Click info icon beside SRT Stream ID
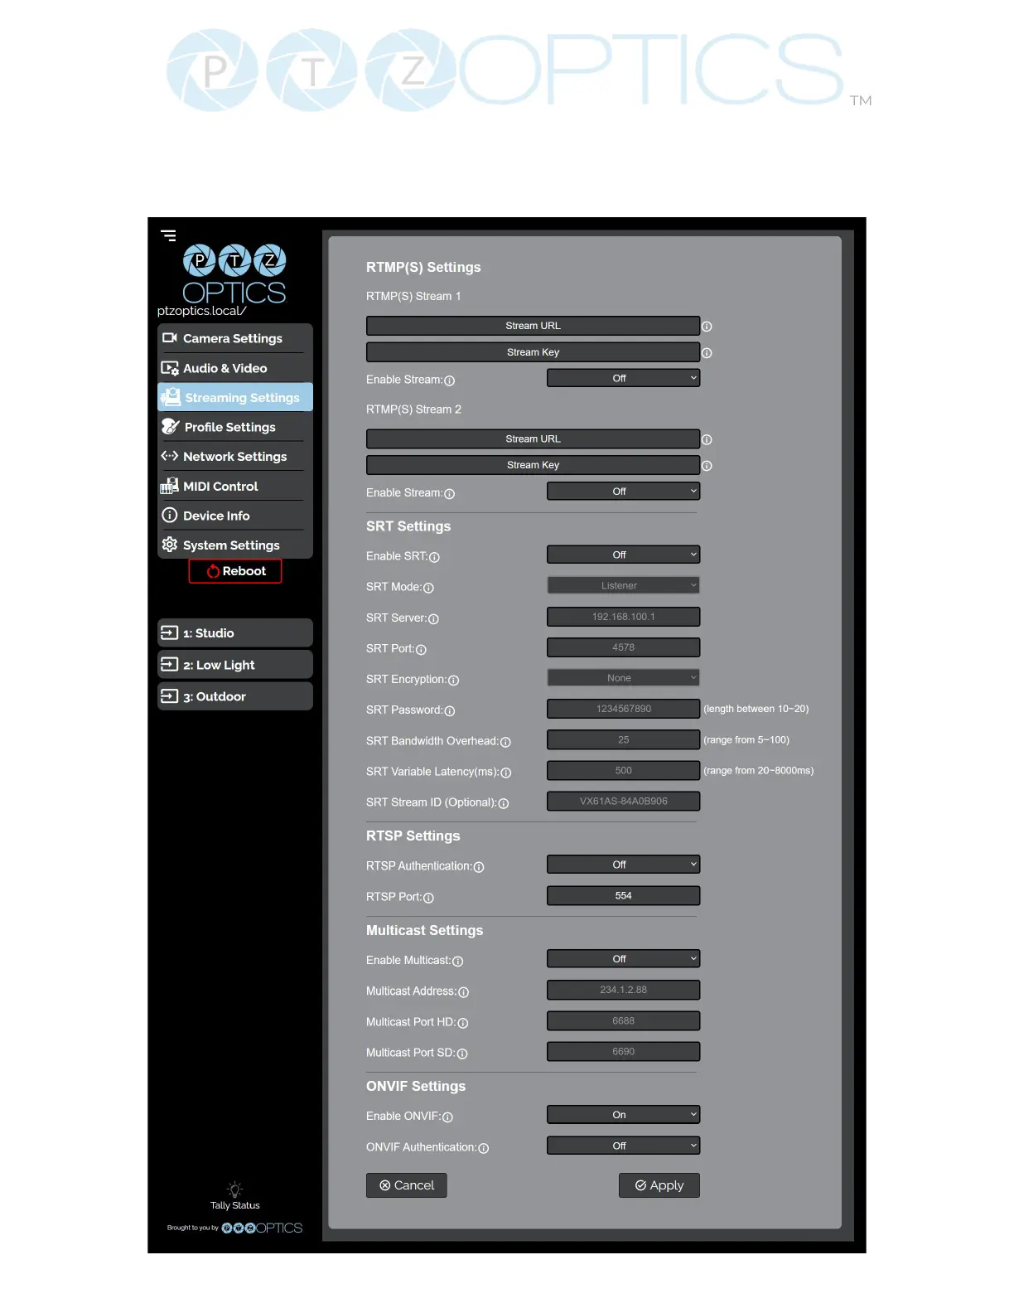 pyautogui.click(x=504, y=804)
